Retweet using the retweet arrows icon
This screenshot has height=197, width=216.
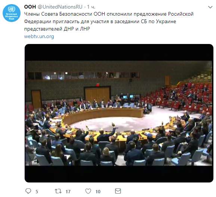coord(58,191)
